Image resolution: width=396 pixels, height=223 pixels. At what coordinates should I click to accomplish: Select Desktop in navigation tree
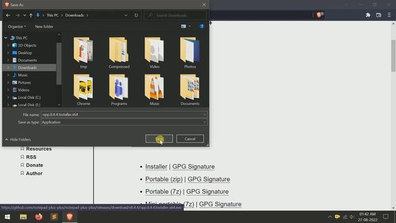click(25, 53)
